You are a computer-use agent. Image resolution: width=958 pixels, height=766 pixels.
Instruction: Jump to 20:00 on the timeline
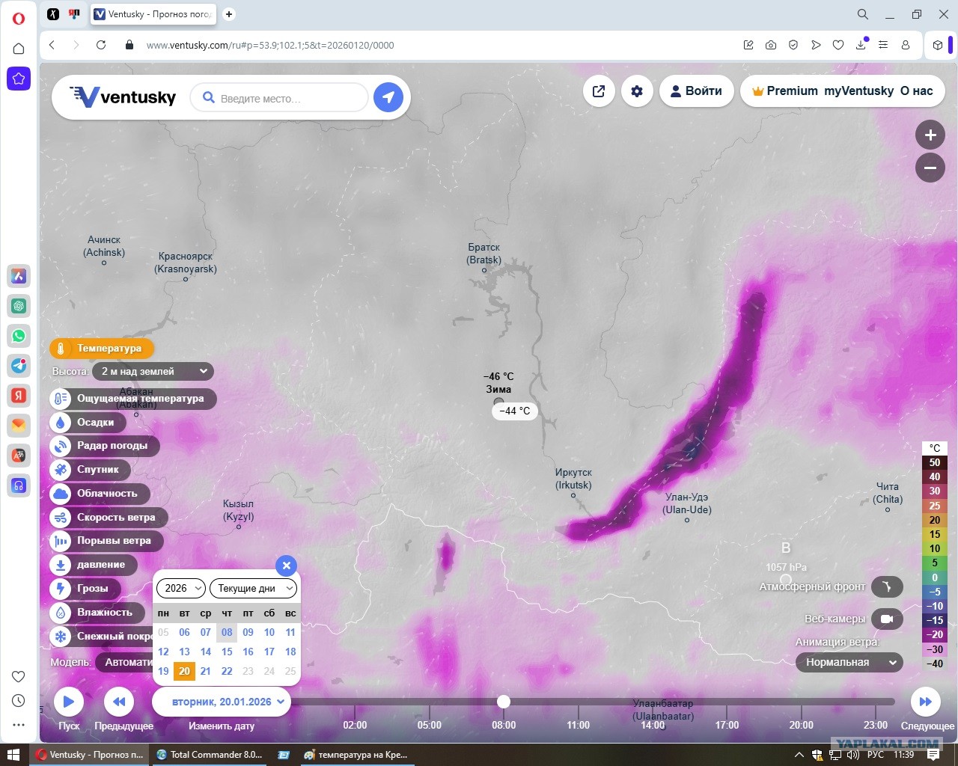(801, 725)
